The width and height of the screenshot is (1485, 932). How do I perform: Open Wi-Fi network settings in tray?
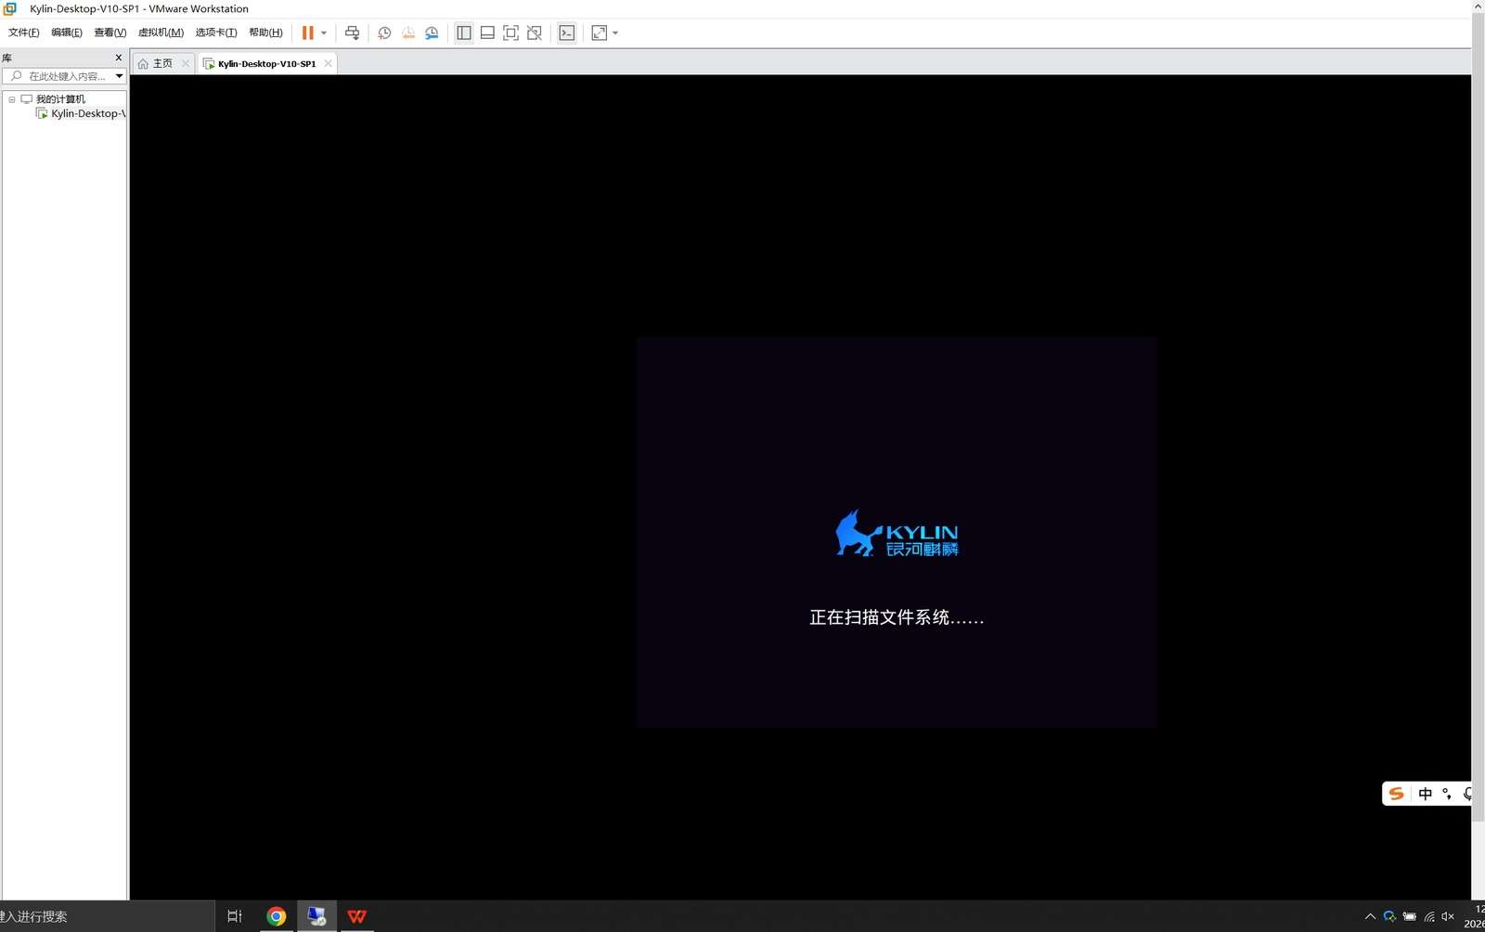(1429, 916)
